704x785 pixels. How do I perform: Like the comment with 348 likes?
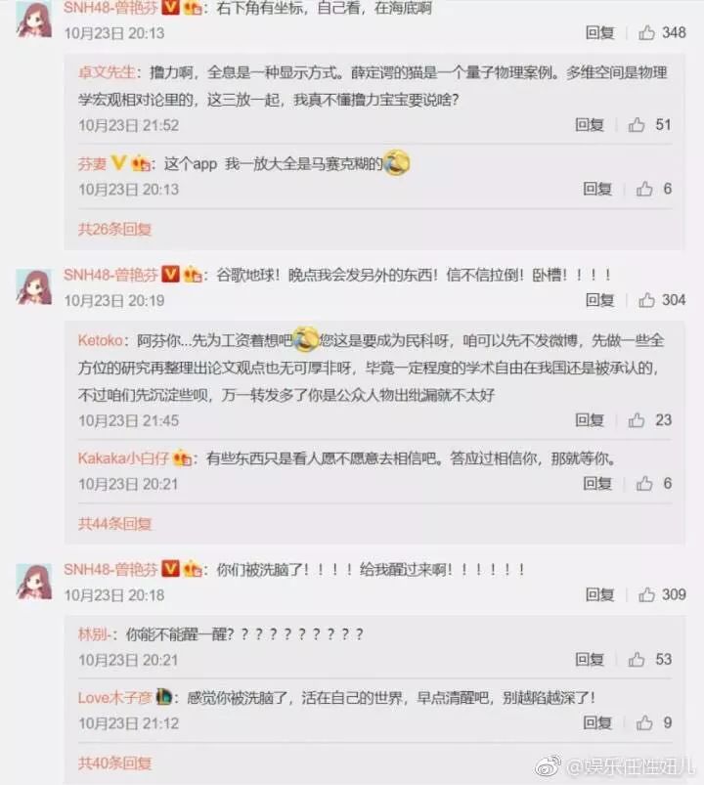point(646,32)
